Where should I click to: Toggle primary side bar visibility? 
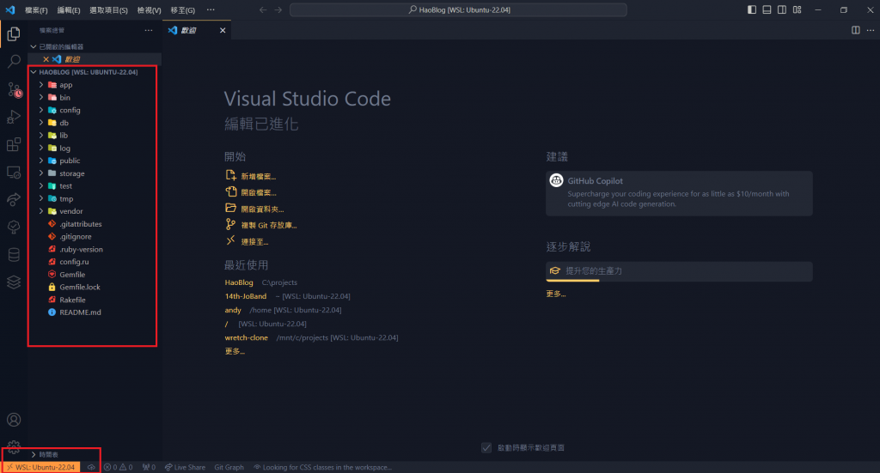pyautogui.click(x=751, y=10)
